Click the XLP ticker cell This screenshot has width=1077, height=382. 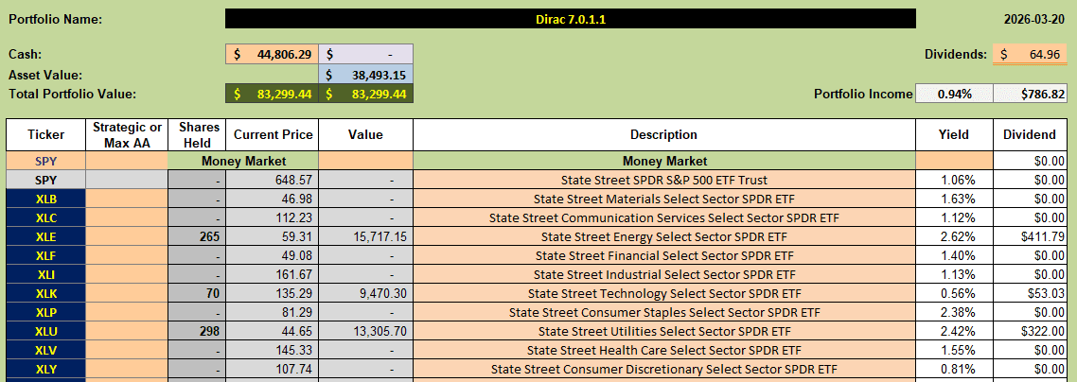pyautogui.click(x=46, y=313)
